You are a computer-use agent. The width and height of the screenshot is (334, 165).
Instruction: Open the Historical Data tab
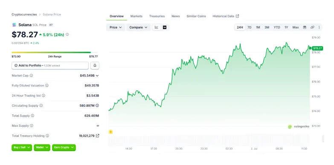226,16
